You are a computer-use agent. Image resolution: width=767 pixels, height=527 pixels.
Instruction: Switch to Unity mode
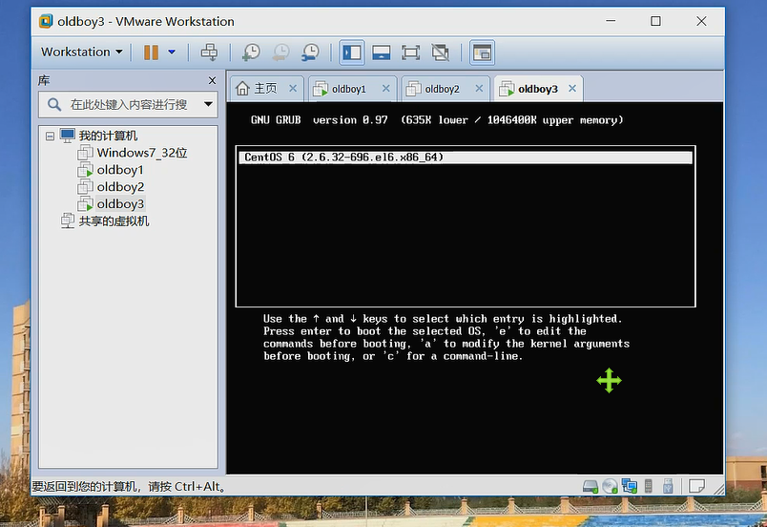pos(440,53)
